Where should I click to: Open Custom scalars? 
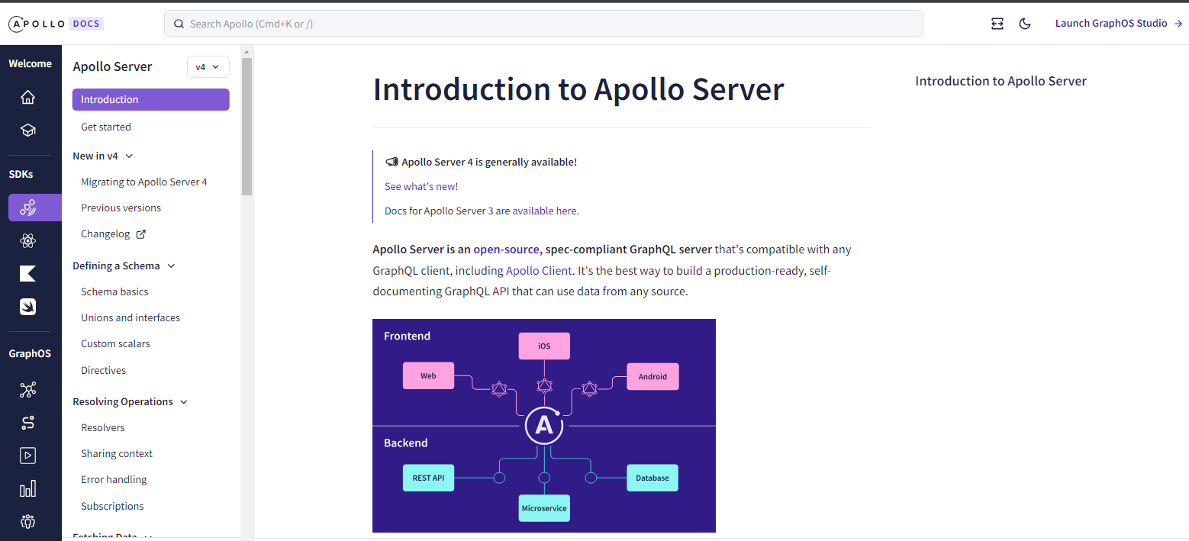(115, 343)
